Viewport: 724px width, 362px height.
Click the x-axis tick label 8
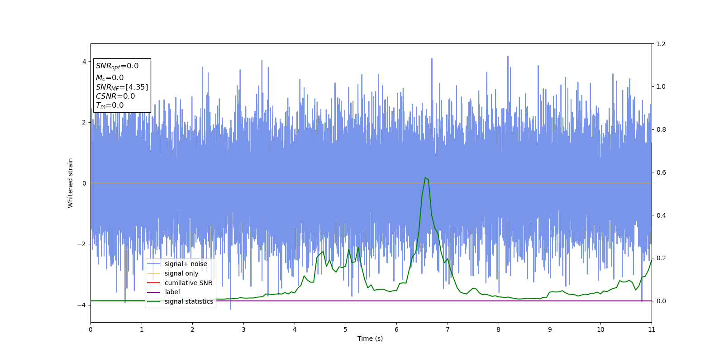point(499,329)
